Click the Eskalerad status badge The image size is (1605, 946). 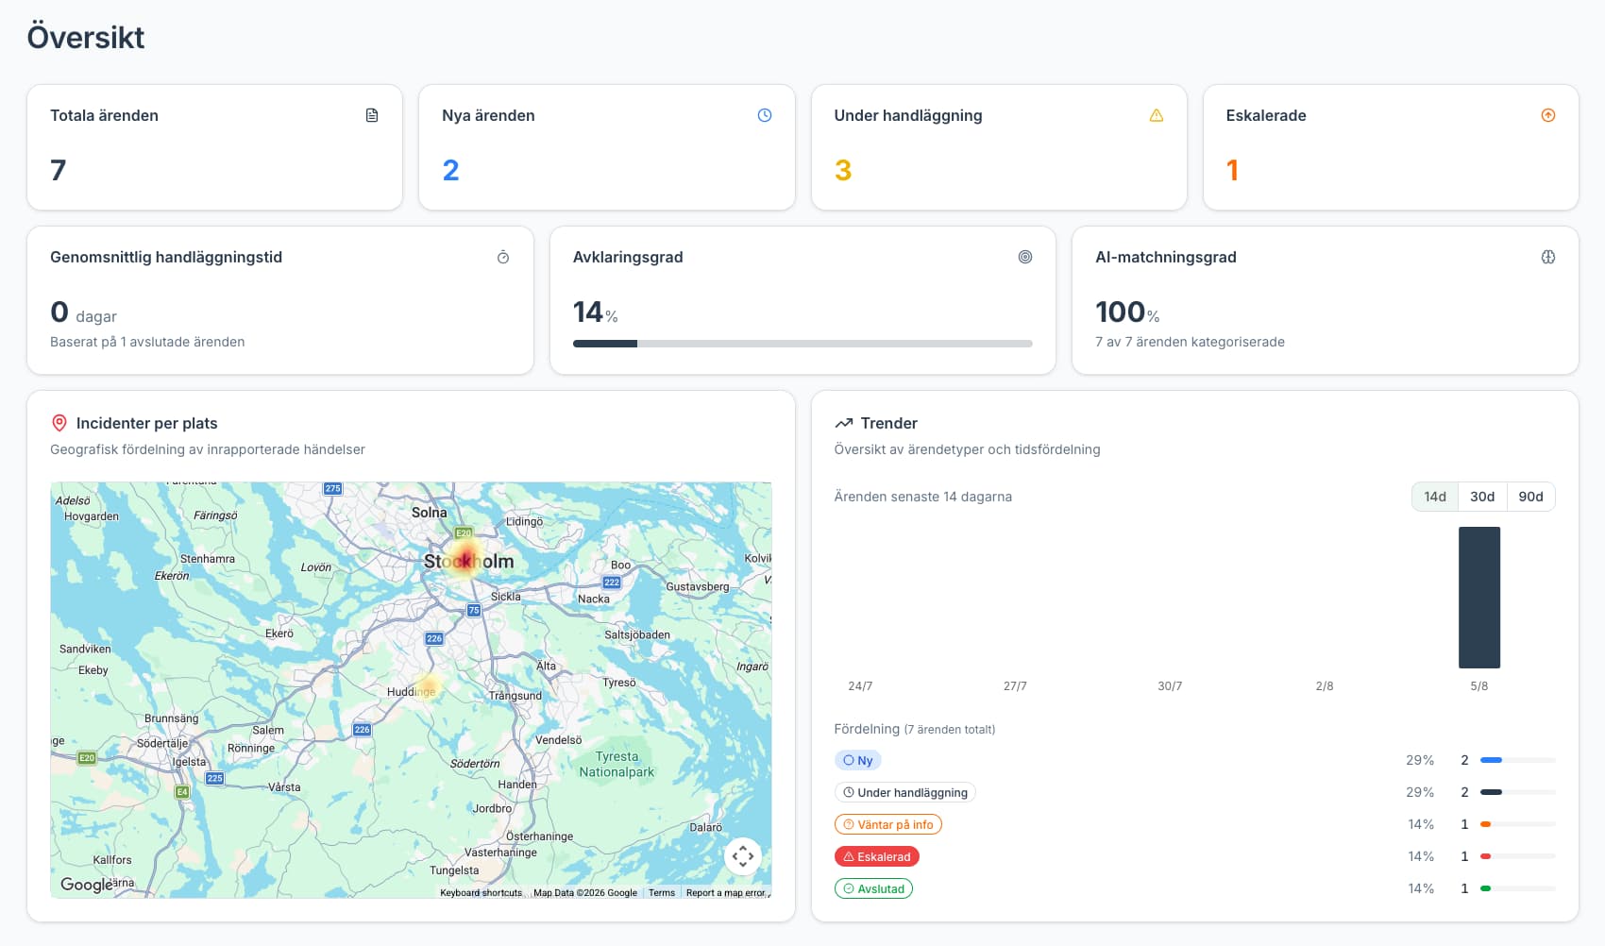click(877, 856)
